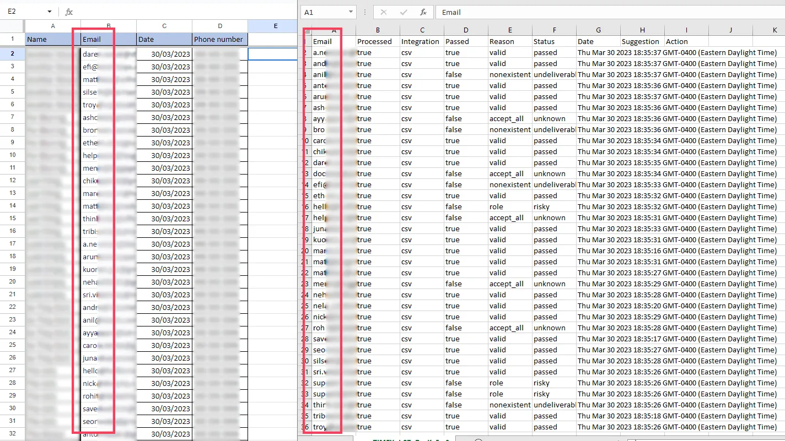
Task: Select column D header in the left sheet
Action: [x=220, y=26]
